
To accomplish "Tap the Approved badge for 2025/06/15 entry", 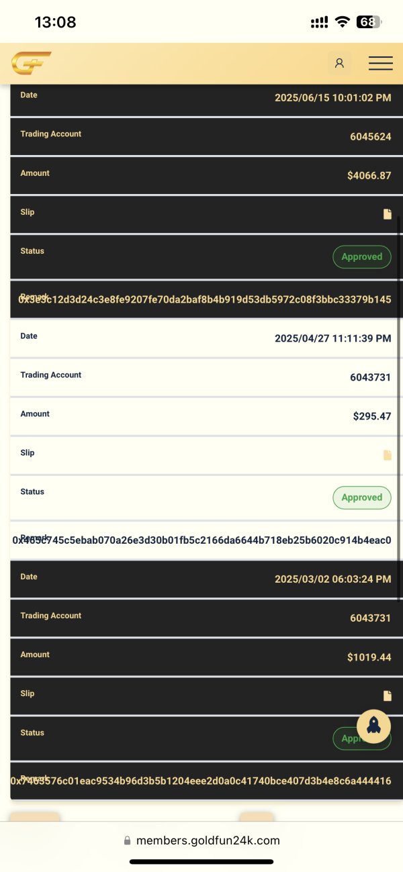I will [361, 257].
